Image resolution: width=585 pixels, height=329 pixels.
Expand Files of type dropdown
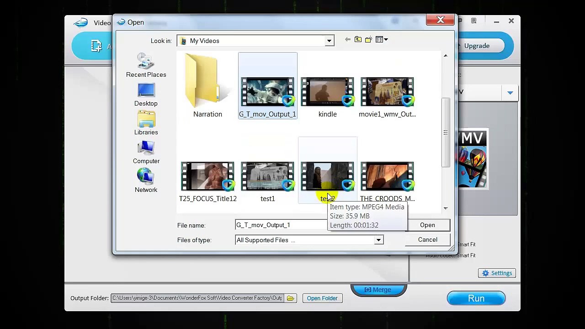[378, 240]
